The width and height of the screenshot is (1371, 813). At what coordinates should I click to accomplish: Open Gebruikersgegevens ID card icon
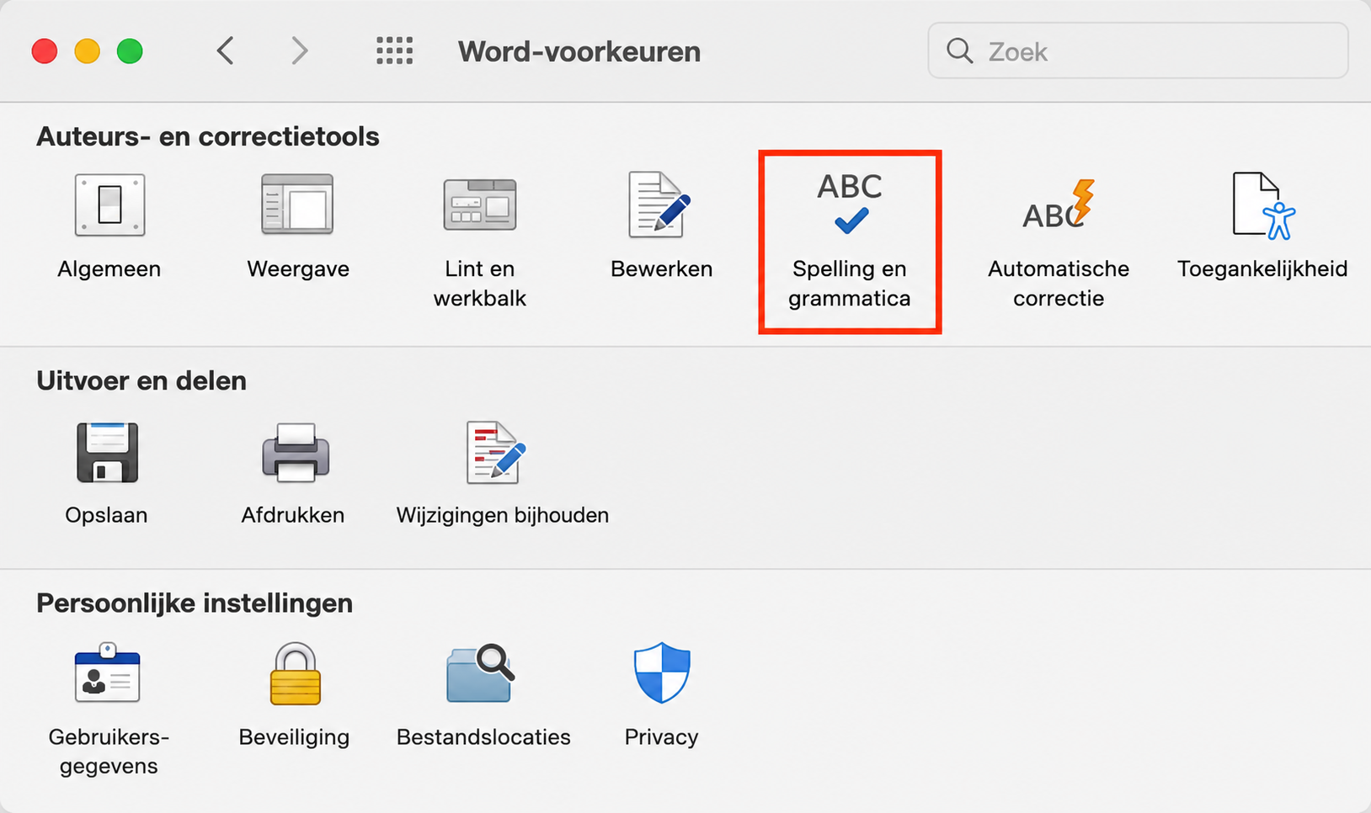tap(107, 672)
